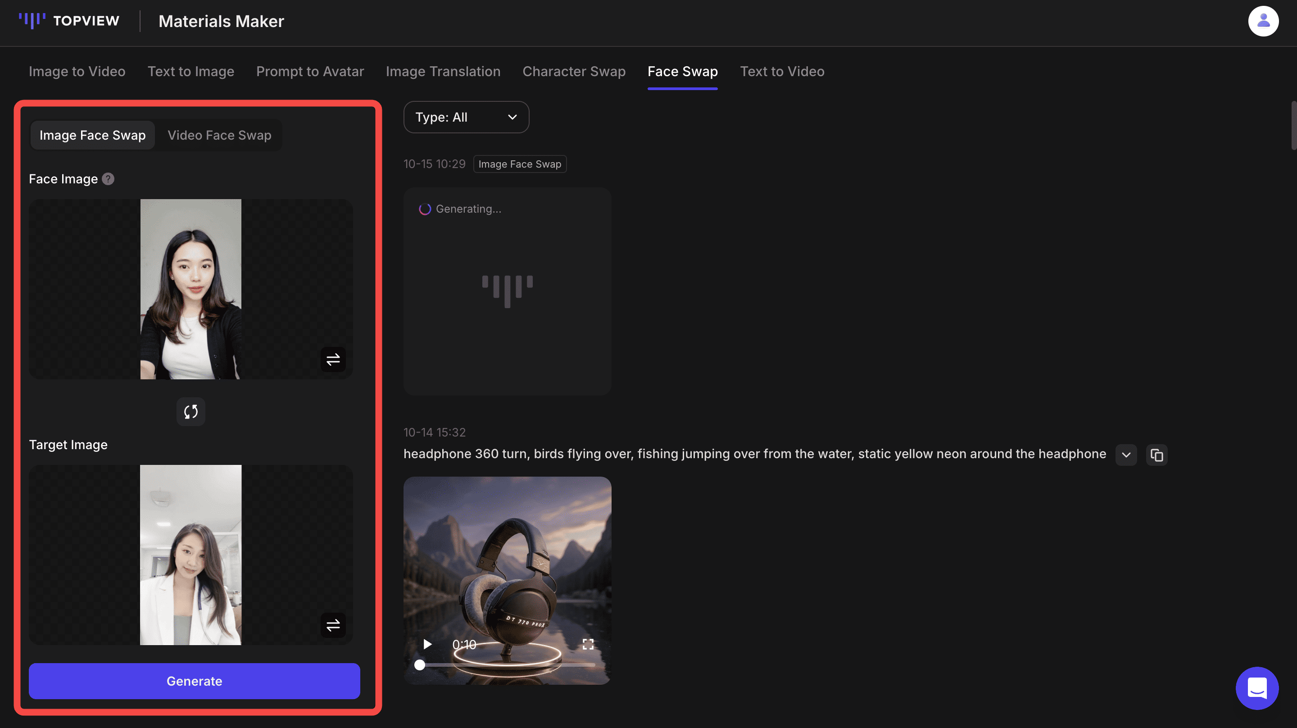Play the headphone video
This screenshot has height=728, width=1297.
427,644
